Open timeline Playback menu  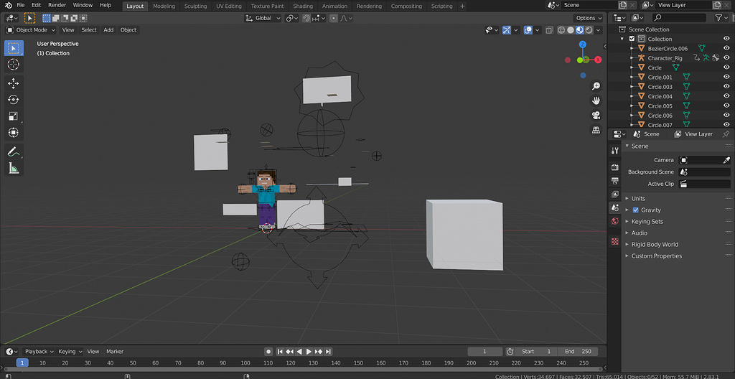[x=39, y=351]
